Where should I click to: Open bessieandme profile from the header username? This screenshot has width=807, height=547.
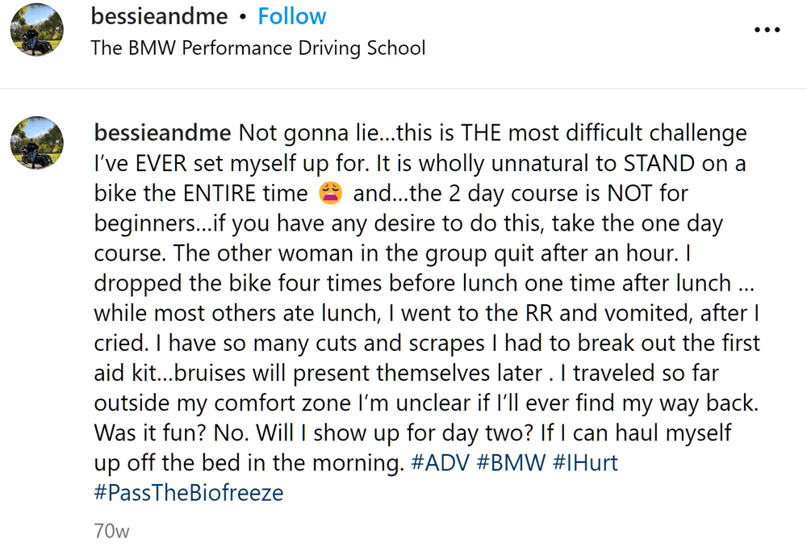coord(159,16)
